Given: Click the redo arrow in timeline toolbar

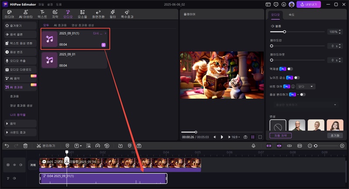Looking at the screenshot, I should (x=16, y=146).
